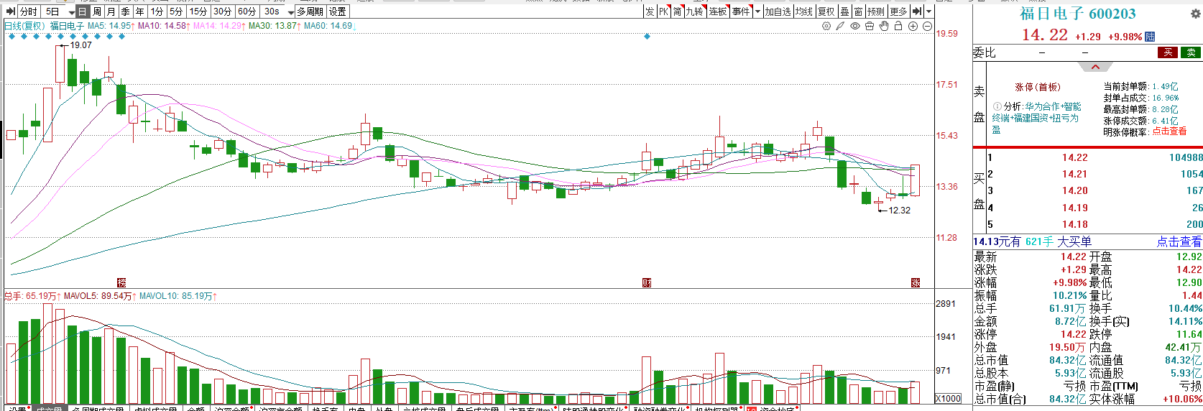Click 点击查看 link next to 大买单
This screenshot has height=411, width=1203.
[1179, 242]
